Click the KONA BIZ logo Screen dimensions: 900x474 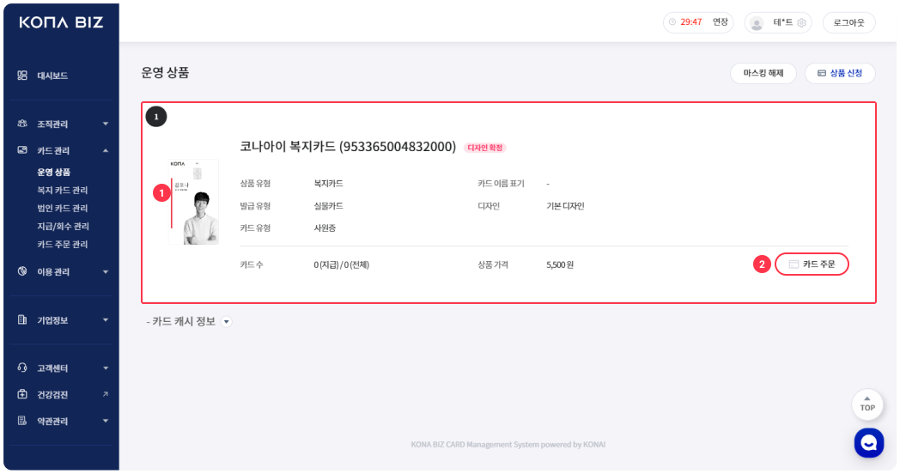tap(61, 22)
